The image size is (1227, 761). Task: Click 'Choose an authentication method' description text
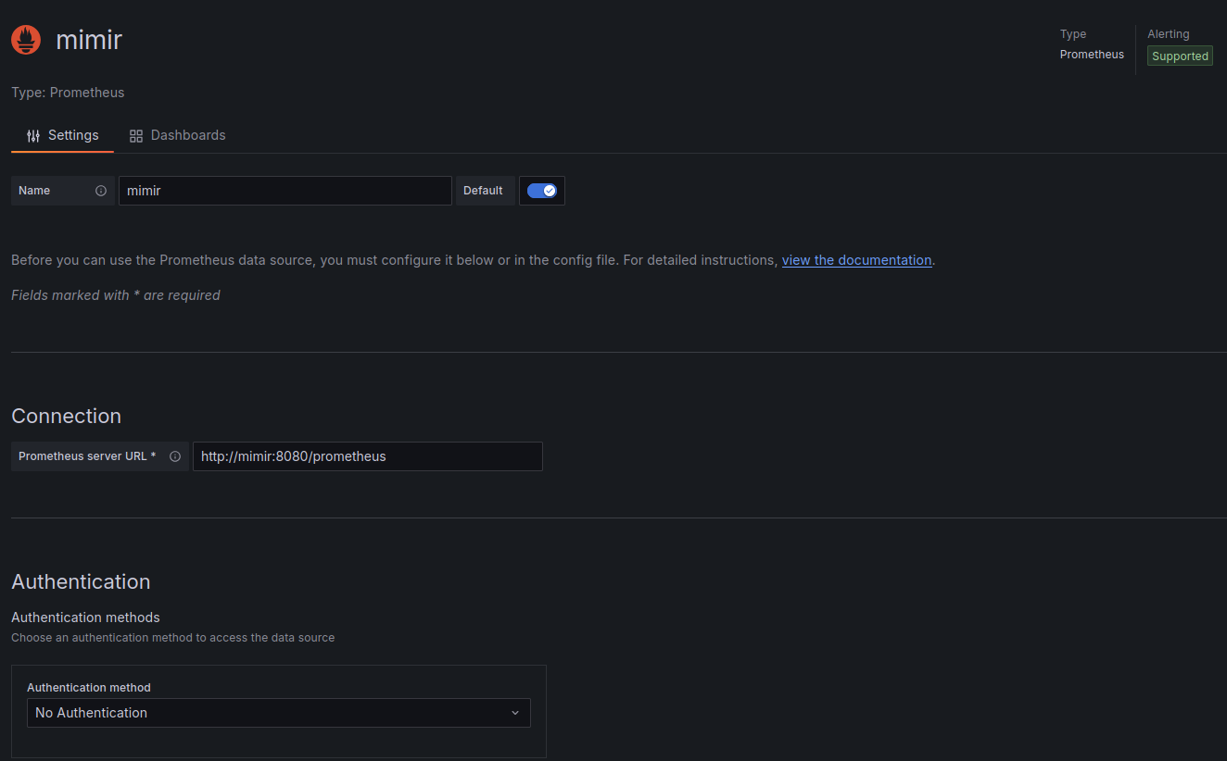(x=172, y=638)
